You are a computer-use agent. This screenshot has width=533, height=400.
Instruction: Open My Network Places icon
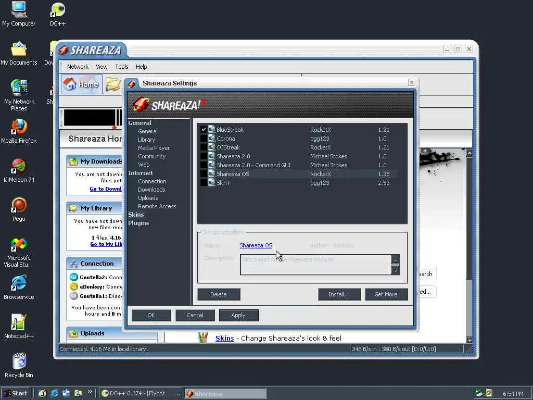click(x=19, y=95)
